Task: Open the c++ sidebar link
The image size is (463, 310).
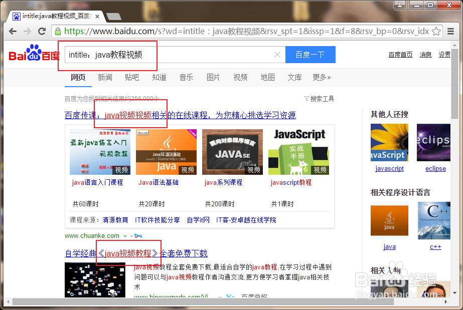Action: pyautogui.click(x=435, y=247)
